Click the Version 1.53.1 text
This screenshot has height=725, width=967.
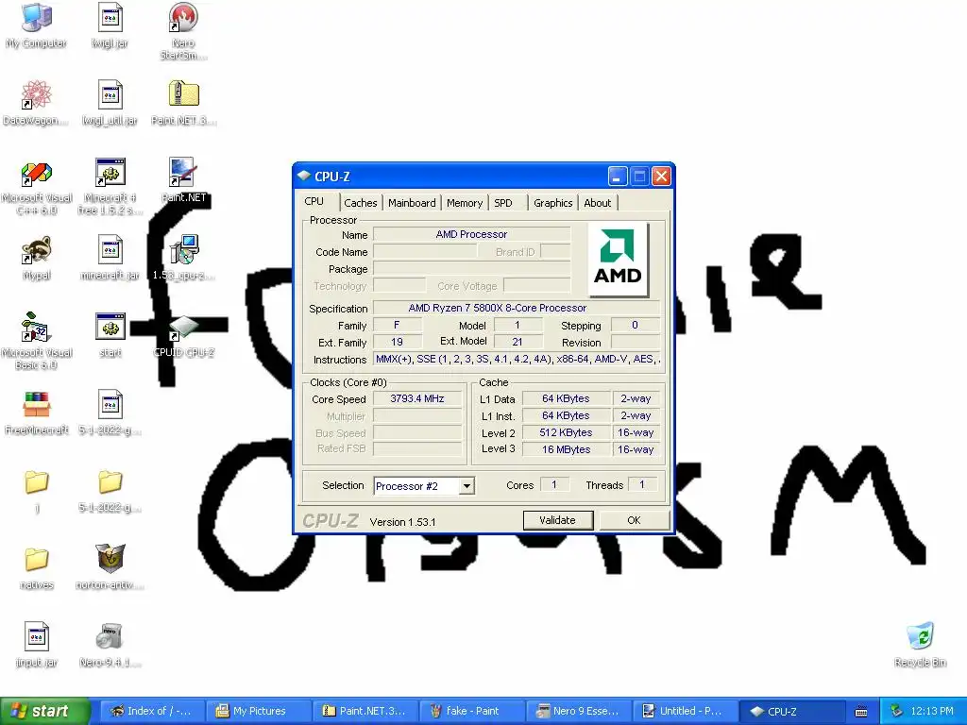402,522
